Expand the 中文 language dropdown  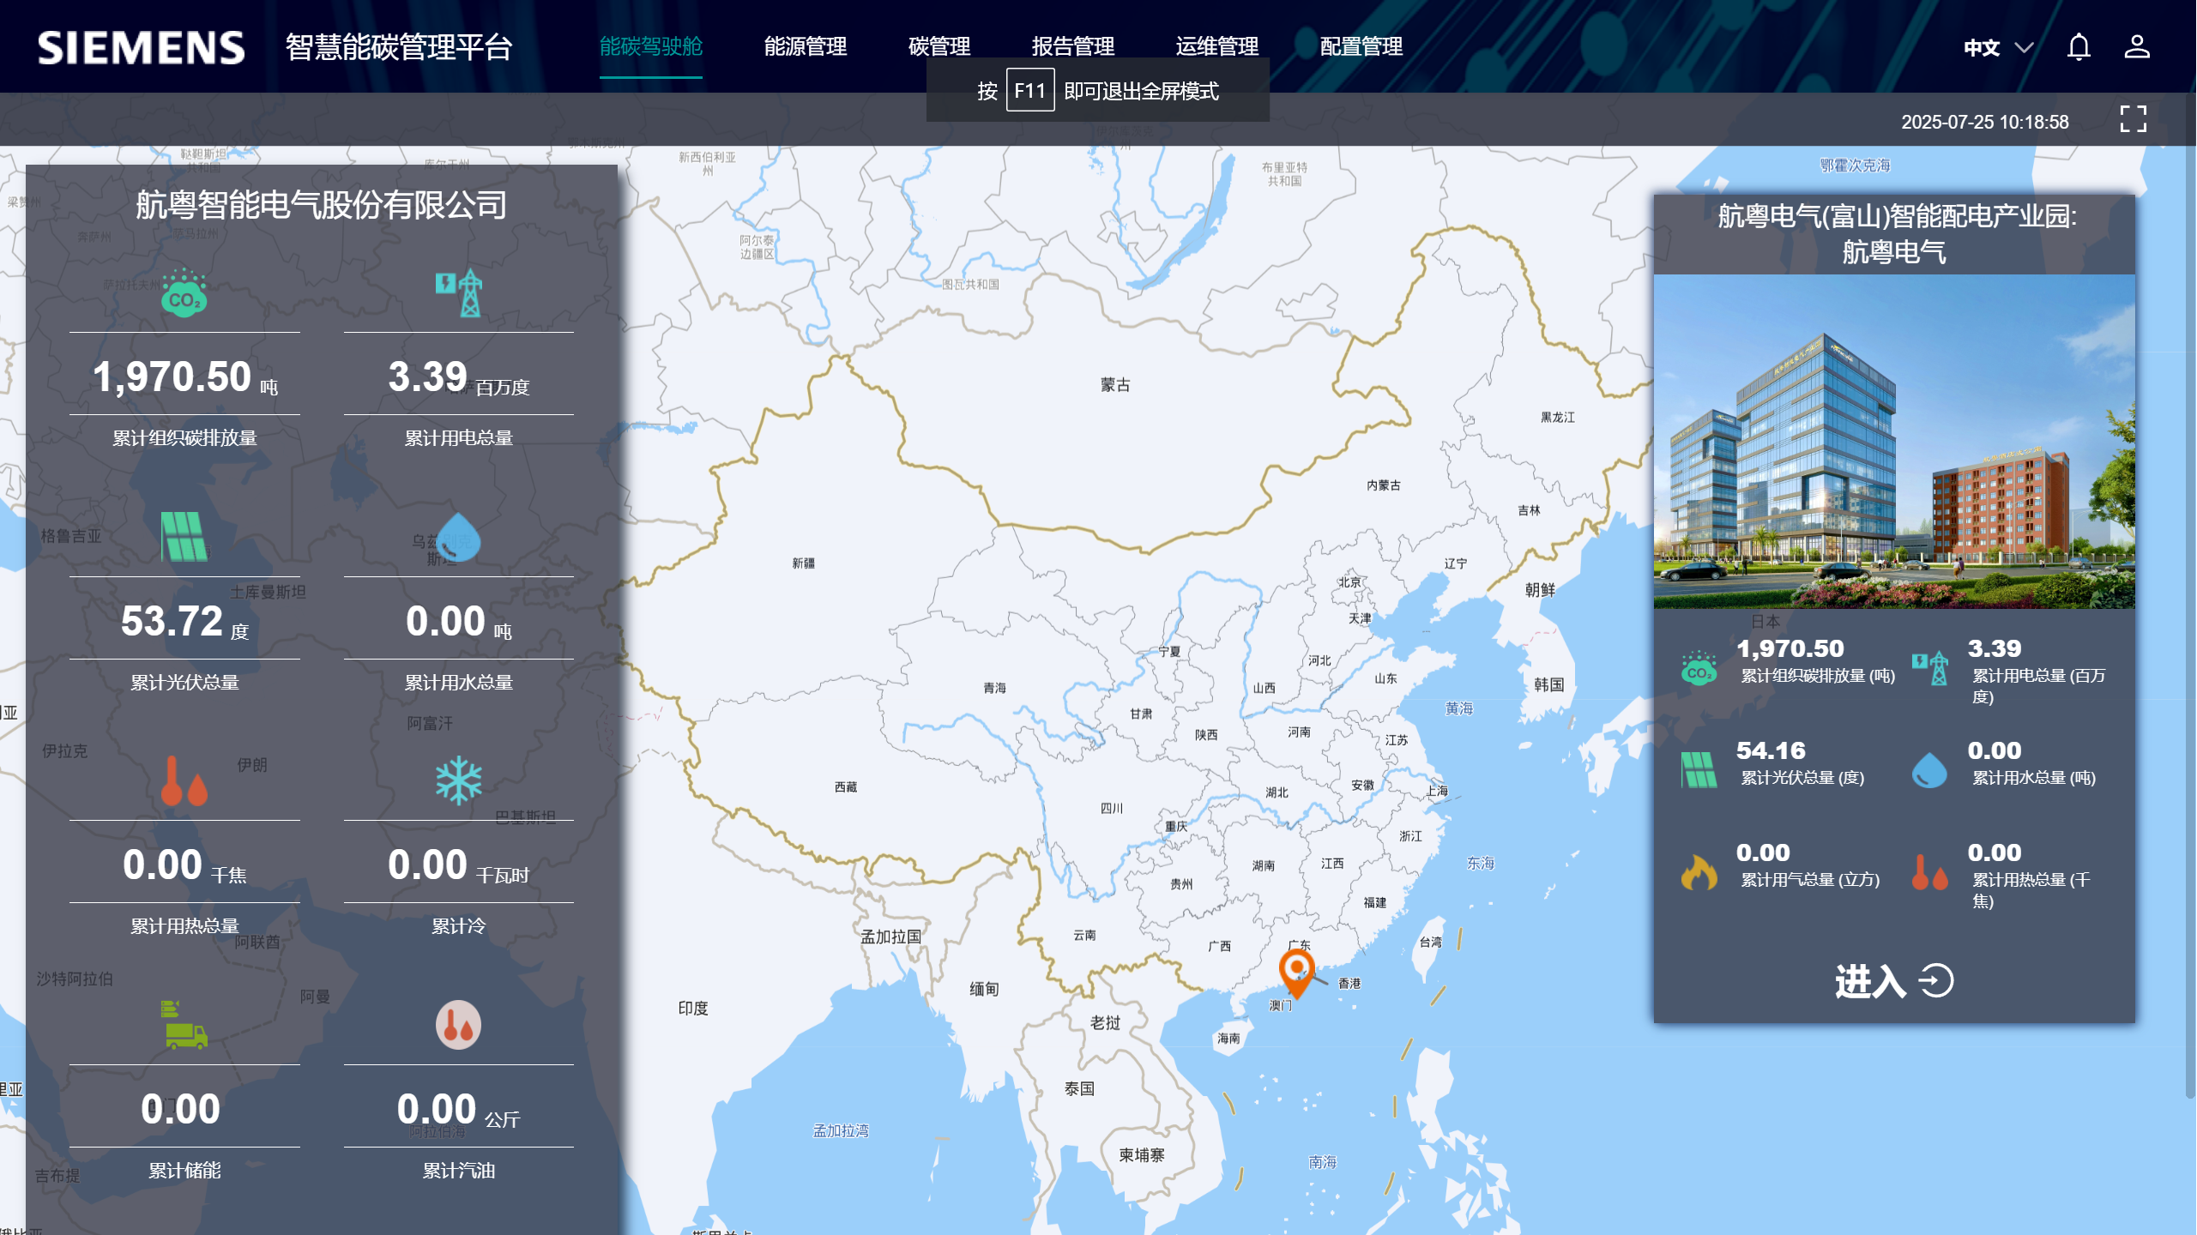(1999, 47)
